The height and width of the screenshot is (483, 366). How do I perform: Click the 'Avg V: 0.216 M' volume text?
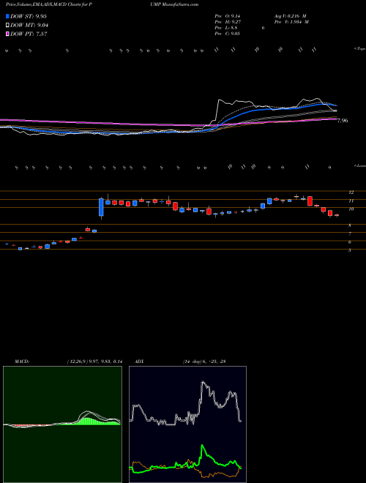[x=290, y=16]
